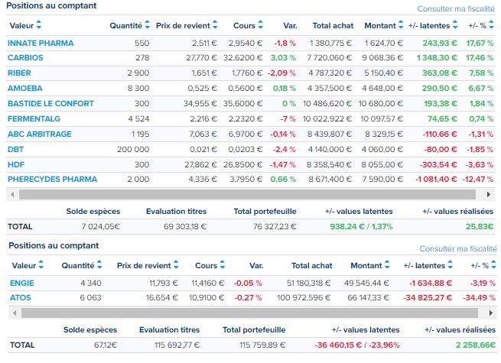Screen dimensions: 501x363
Task: Click CARBIOS variation 3,03 %
Action: [283, 58]
